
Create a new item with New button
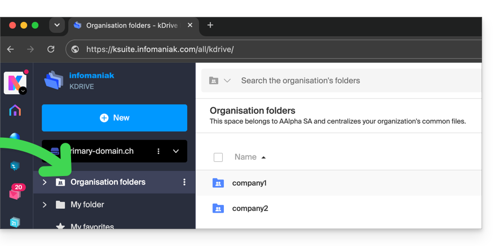coord(114,118)
